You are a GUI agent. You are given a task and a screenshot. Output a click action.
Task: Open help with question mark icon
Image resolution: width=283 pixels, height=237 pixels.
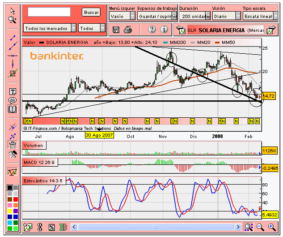tap(152, 29)
